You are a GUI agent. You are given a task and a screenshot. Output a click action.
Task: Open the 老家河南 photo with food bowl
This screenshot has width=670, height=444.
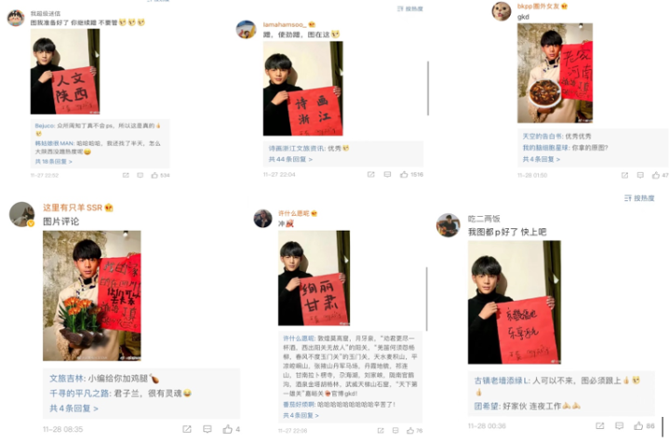click(x=555, y=74)
